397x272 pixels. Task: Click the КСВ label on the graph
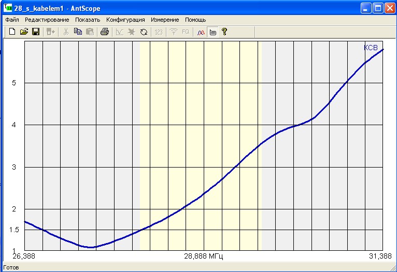(371, 48)
